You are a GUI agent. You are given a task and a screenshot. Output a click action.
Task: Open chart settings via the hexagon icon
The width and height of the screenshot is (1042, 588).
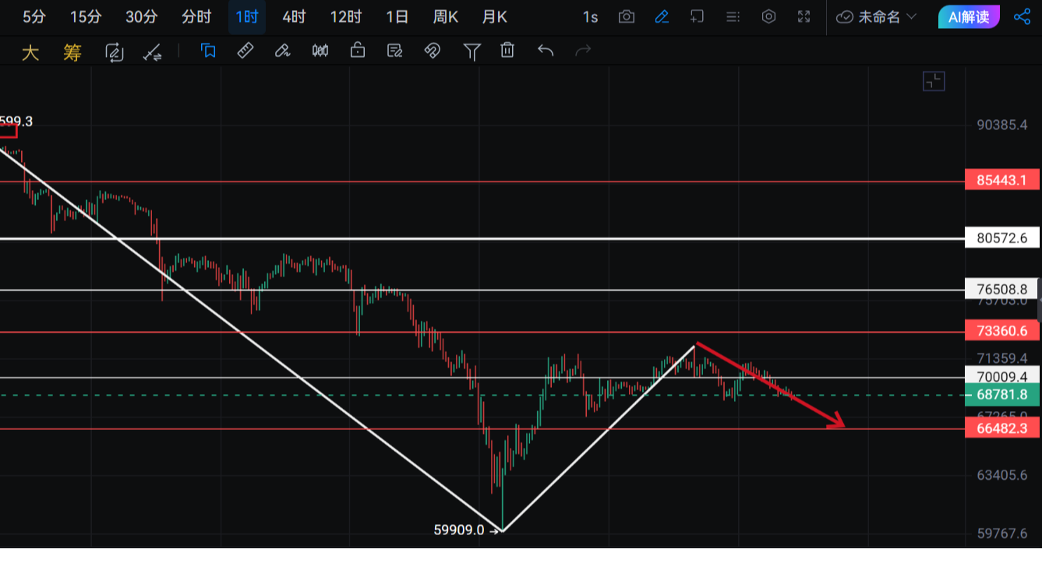click(768, 17)
